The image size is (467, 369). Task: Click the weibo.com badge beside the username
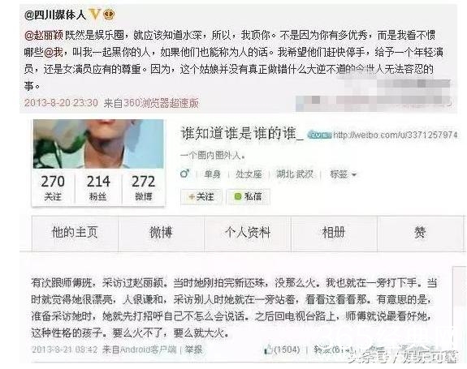click(x=319, y=135)
